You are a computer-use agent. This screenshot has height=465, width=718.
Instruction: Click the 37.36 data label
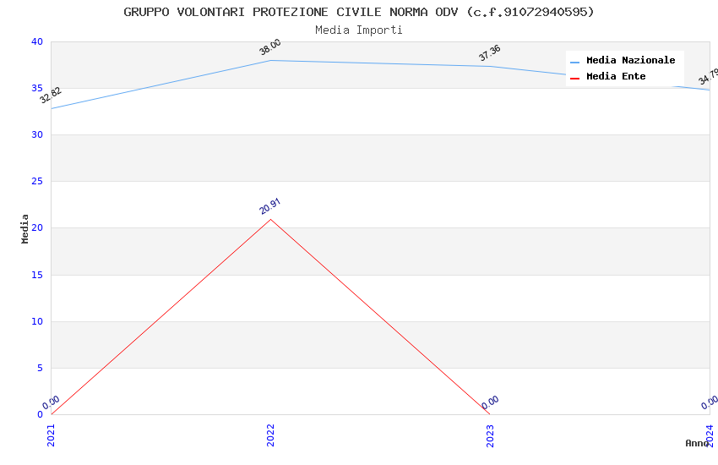[490, 52]
